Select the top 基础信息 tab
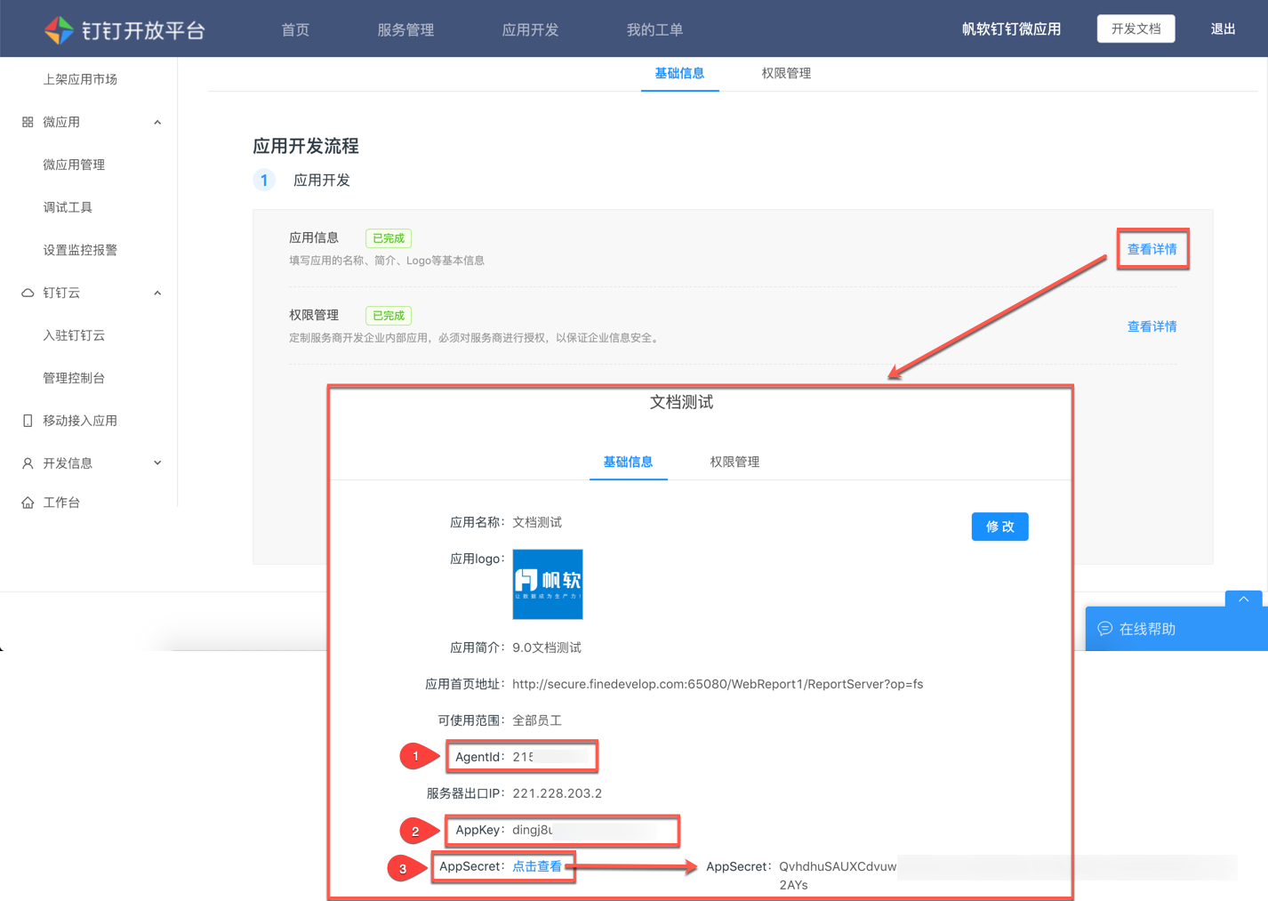Image resolution: width=1268 pixels, height=901 pixels. coord(679,74)
